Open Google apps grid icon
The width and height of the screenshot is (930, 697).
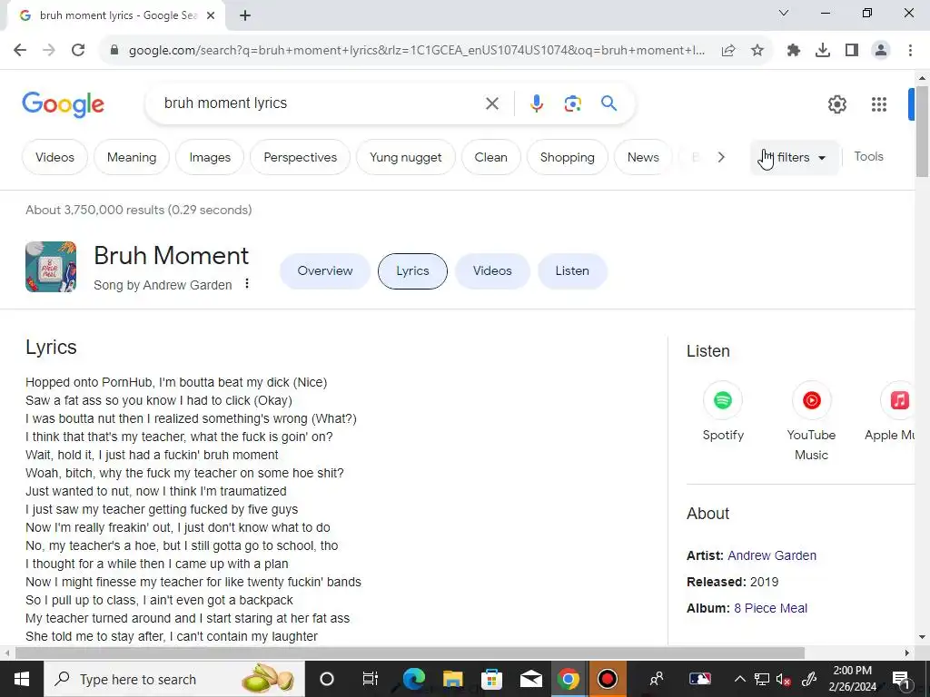coord(879,104)
